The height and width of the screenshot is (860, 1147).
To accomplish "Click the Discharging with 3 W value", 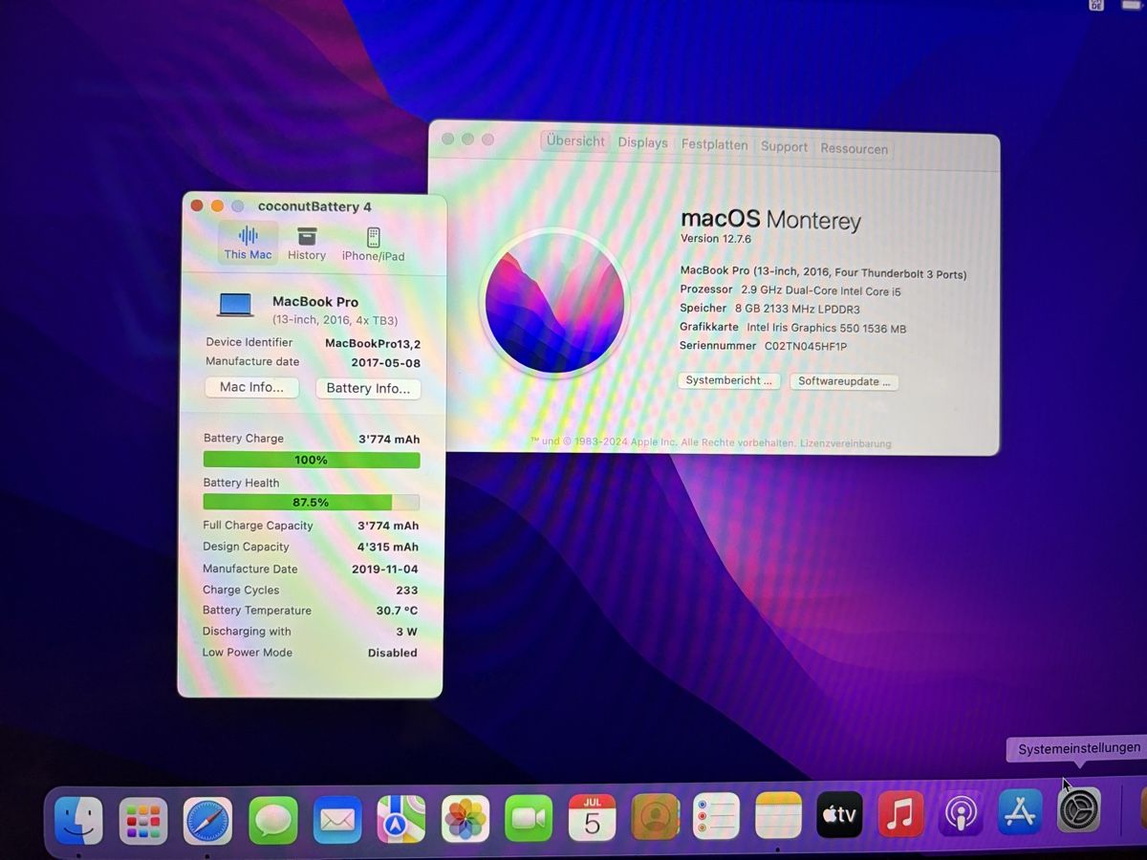I will coord(406,632).
